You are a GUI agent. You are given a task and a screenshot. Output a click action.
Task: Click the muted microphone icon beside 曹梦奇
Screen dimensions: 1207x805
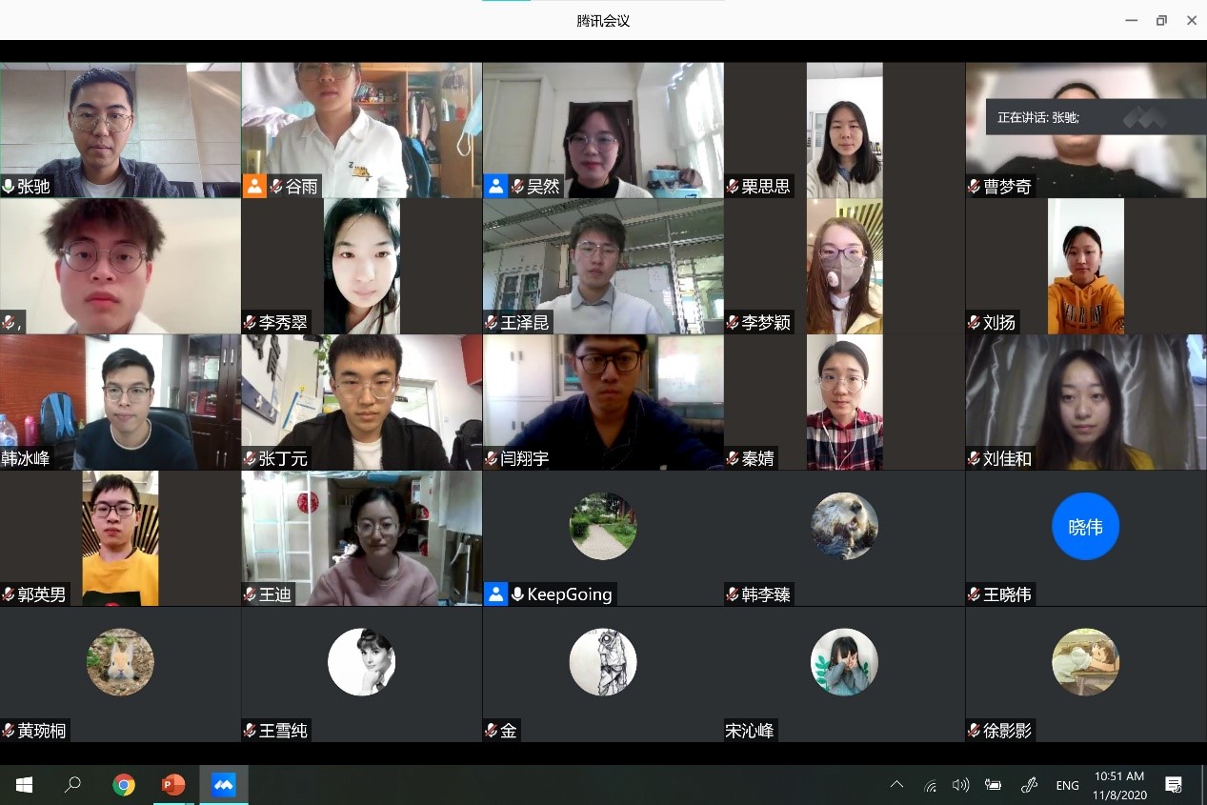coord(975,187)
